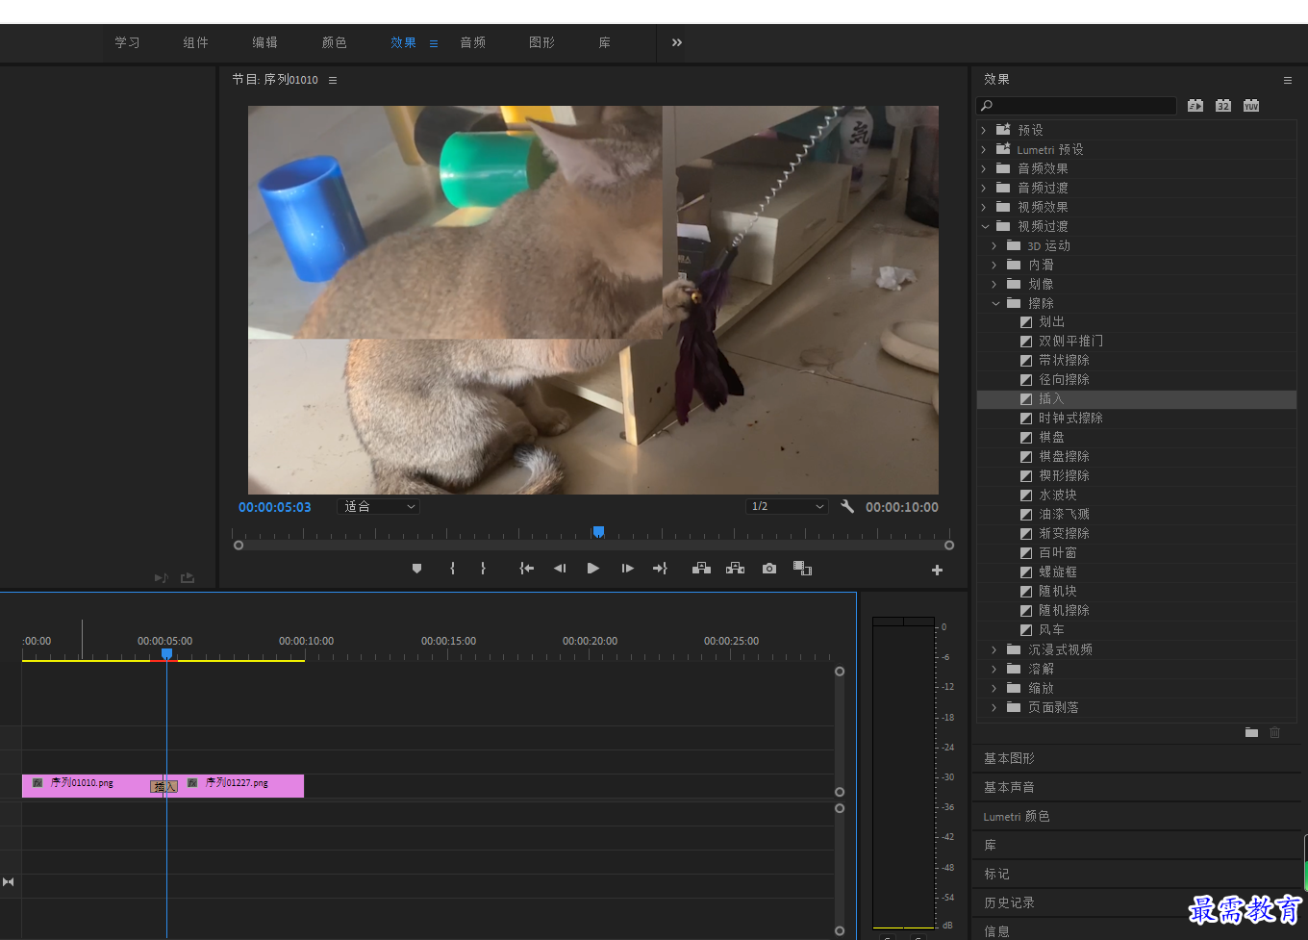Image resolution: width=1308 pixels, height=940 pixels.
Task: Open program monitor wrench settings
Action: click(x=847, y=506)
